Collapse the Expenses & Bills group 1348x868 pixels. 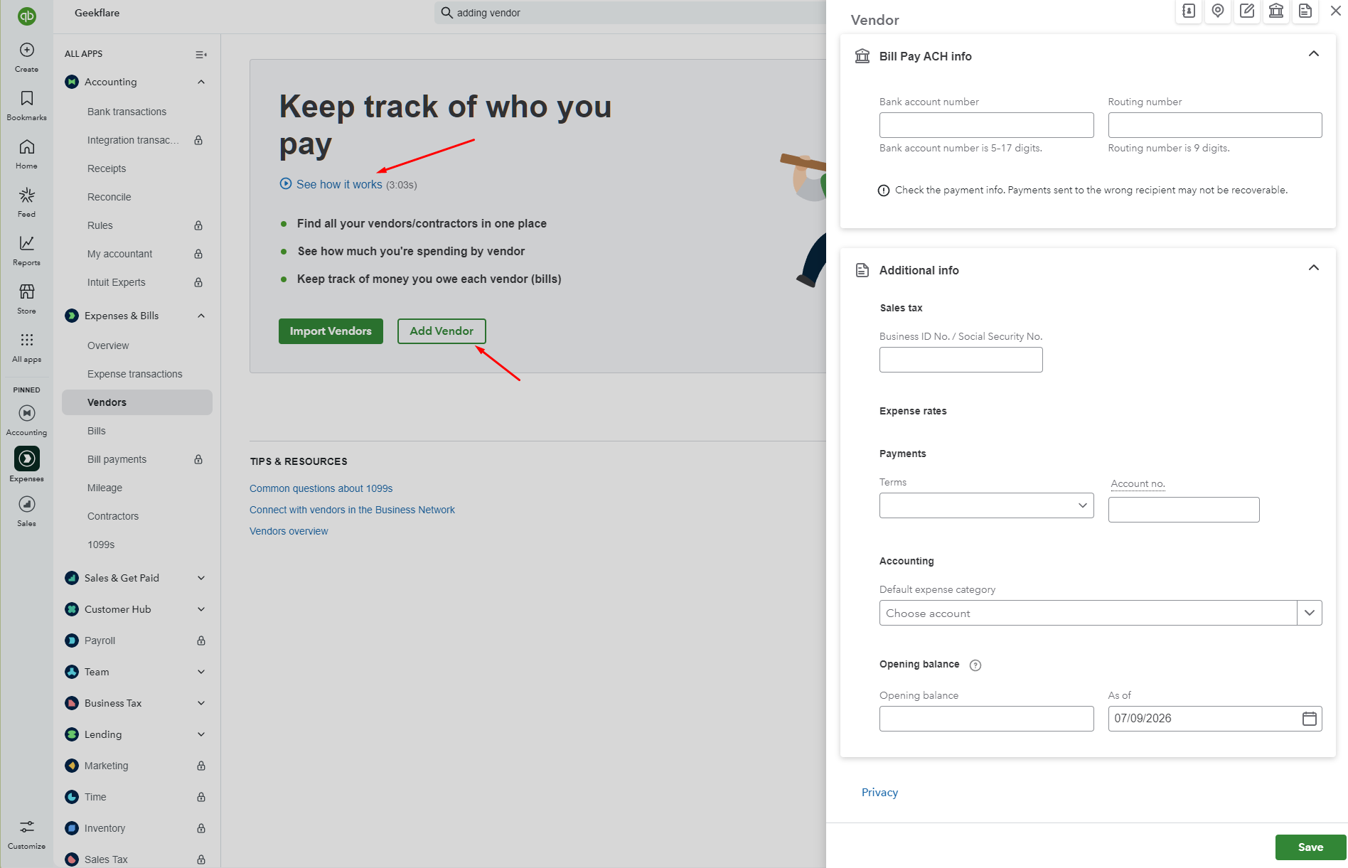click(x=201, y=316)
